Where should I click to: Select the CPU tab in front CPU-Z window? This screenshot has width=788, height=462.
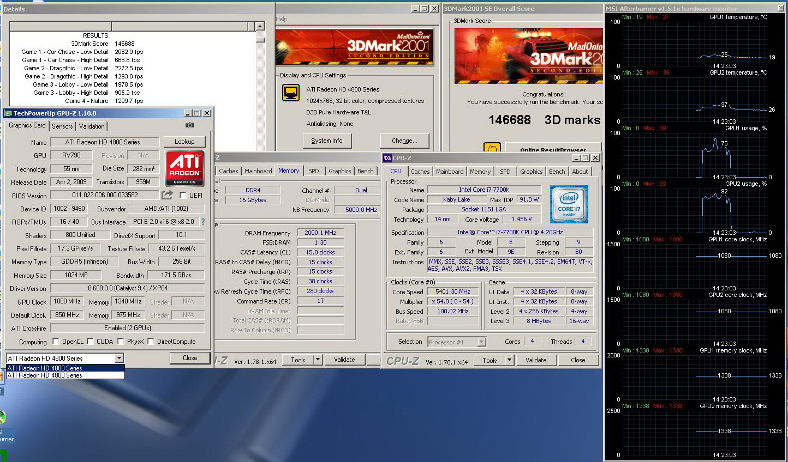[396, 171]
